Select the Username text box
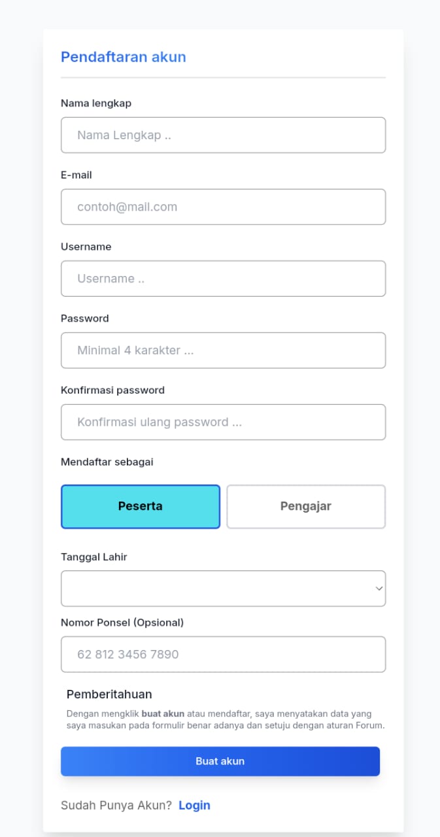Image resolution: width=440 pixels, height=837 pixels. (x=223, y=279)
